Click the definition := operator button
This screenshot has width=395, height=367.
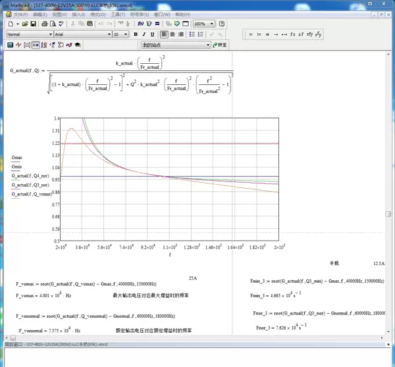259,34
